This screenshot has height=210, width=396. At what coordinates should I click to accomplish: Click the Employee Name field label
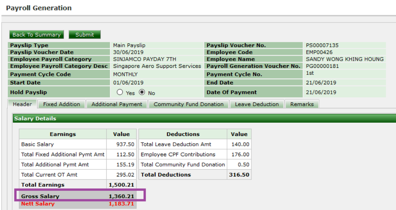(x=231, y=59)
